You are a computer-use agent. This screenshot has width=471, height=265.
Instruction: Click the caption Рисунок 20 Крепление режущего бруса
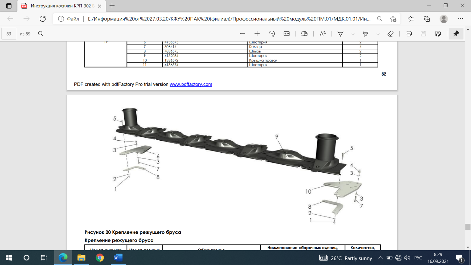133,232
